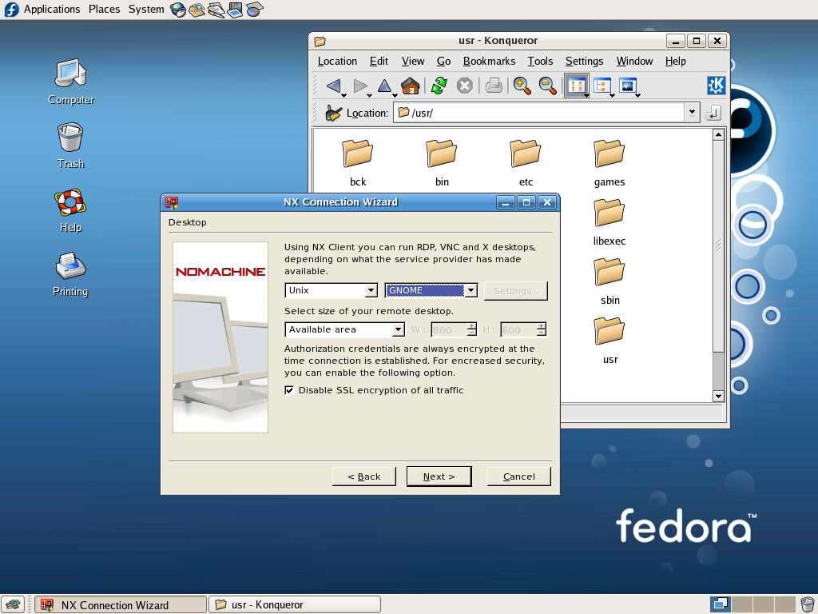Expand the Konqueror location history dropdown

(x=692, y=112)
